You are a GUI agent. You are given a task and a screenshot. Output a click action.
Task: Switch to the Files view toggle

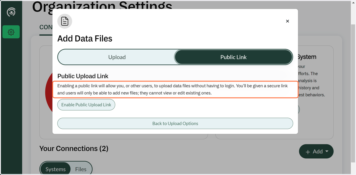click(x=81, y=169)
